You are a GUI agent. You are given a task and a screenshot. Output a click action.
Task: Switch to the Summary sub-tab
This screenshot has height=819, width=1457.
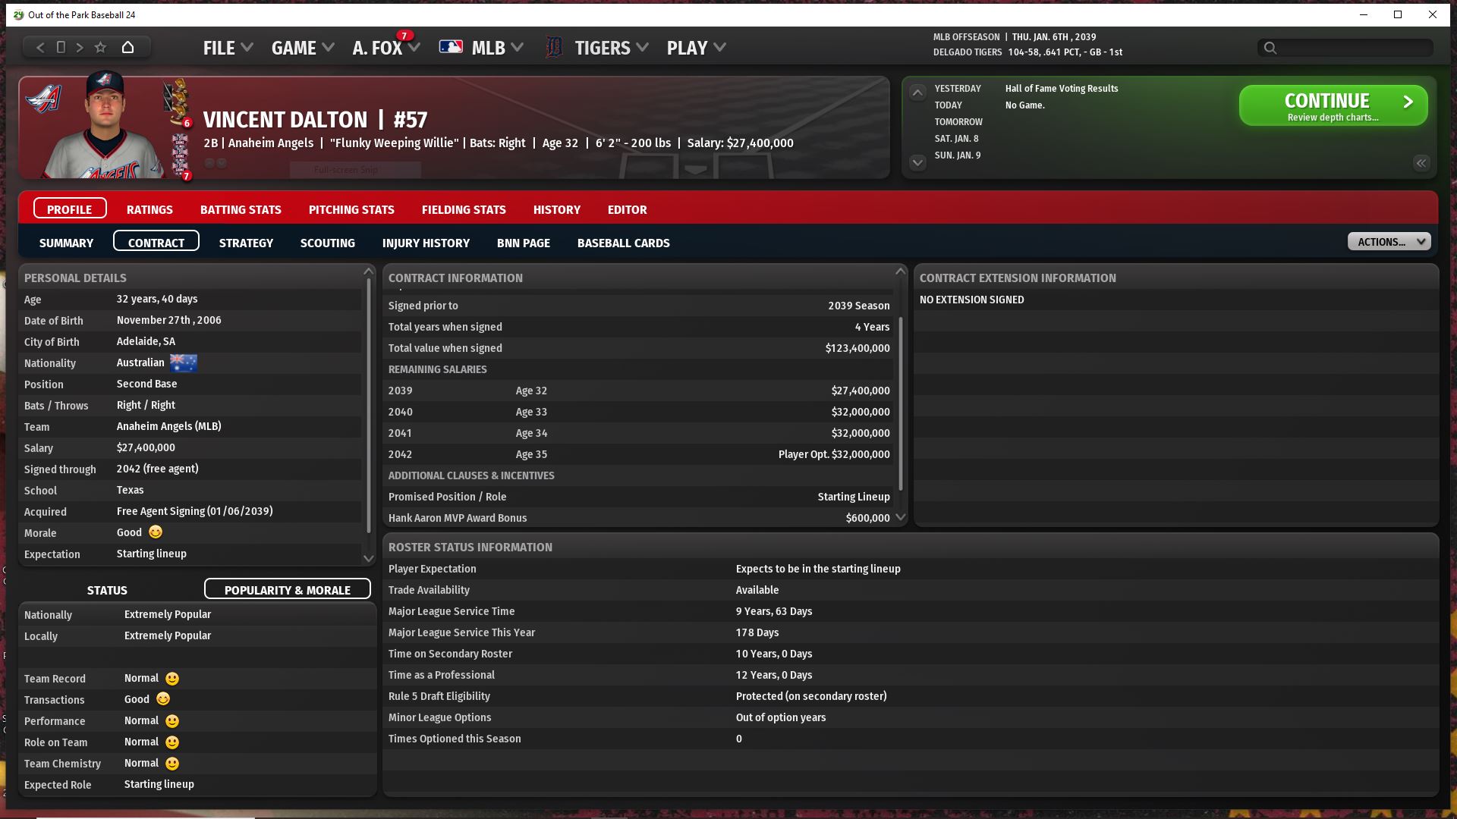(66, 242)
